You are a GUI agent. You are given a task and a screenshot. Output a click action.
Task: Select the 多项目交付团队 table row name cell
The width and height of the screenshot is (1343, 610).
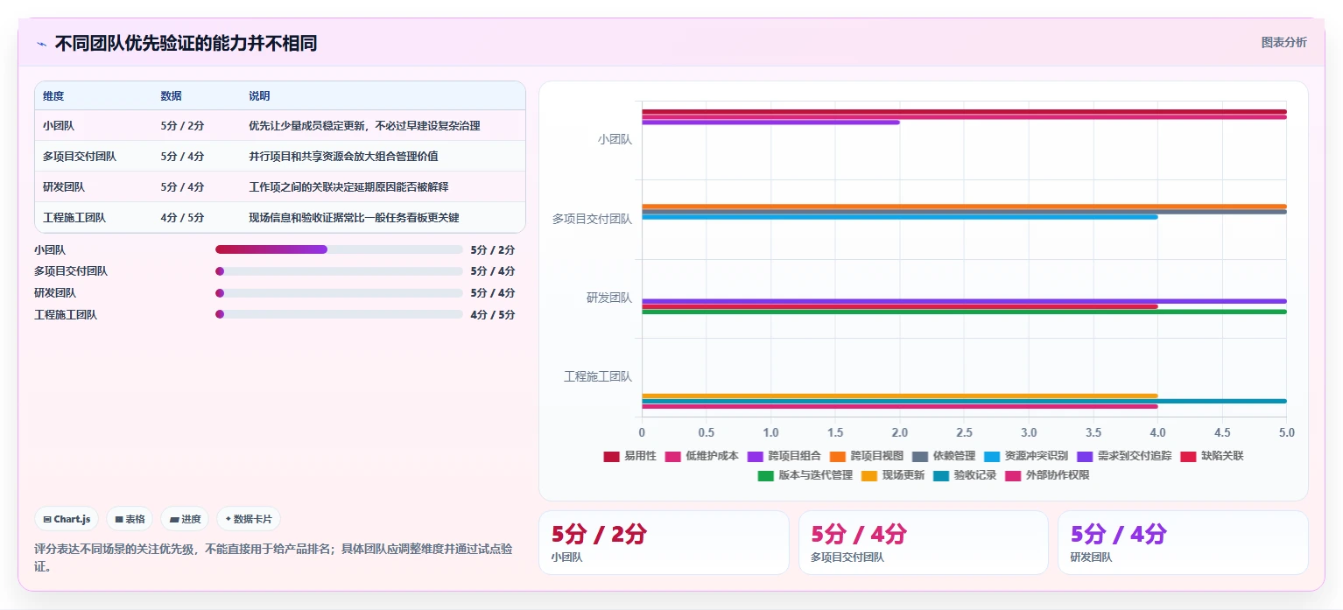80,156
